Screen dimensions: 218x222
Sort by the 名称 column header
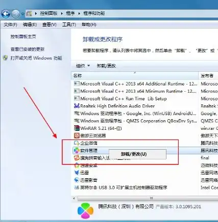pos(135,76)
